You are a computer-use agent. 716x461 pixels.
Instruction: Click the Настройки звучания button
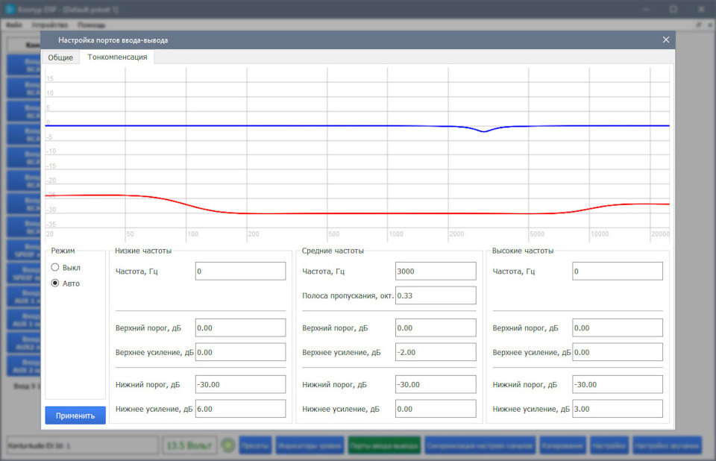coord(667,445)
